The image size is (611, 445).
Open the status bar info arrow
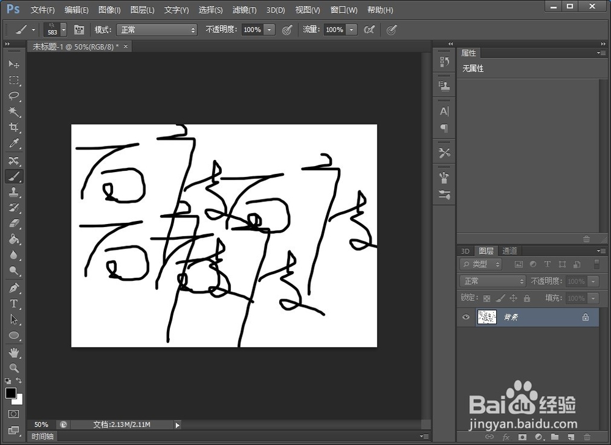[x=178, y=425]
